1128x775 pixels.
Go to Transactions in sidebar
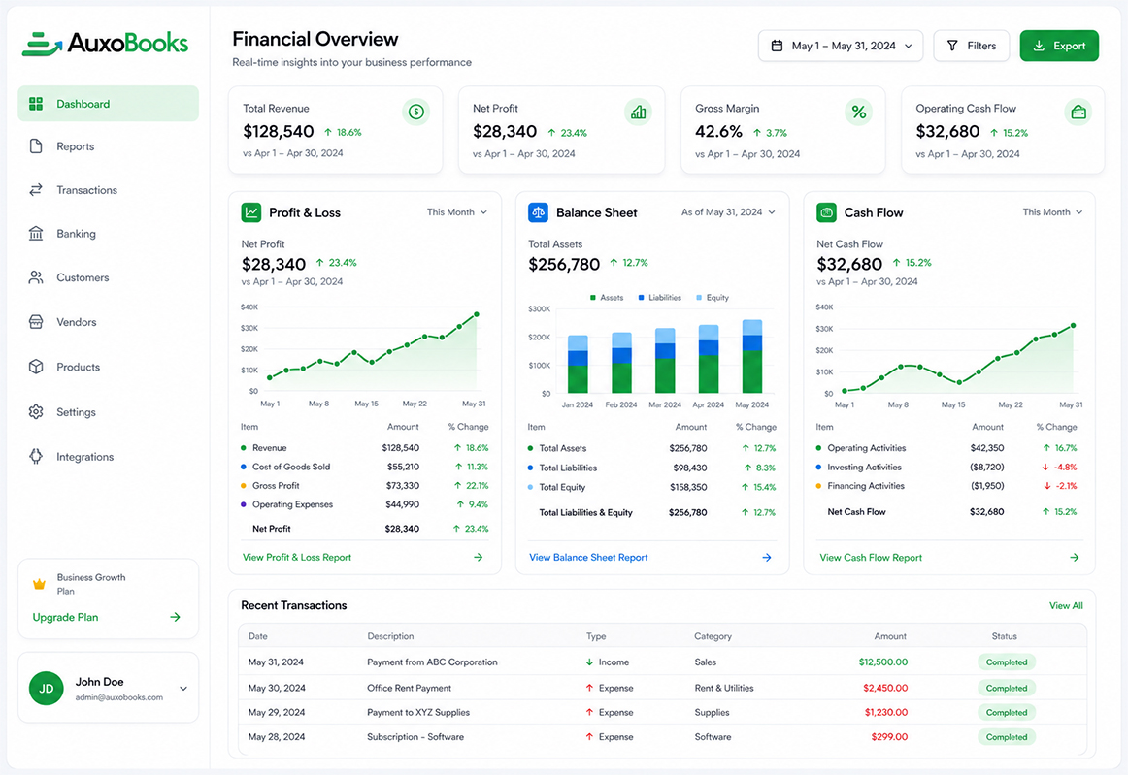tap(108, 190)
